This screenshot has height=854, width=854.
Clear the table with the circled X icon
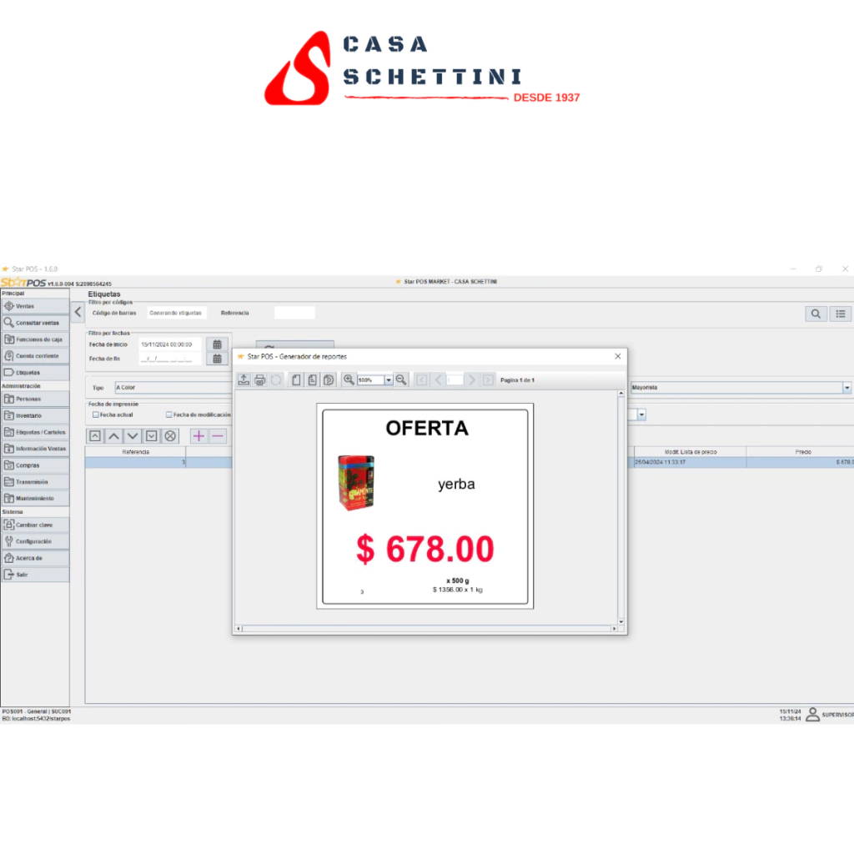[x=170, y=436]
